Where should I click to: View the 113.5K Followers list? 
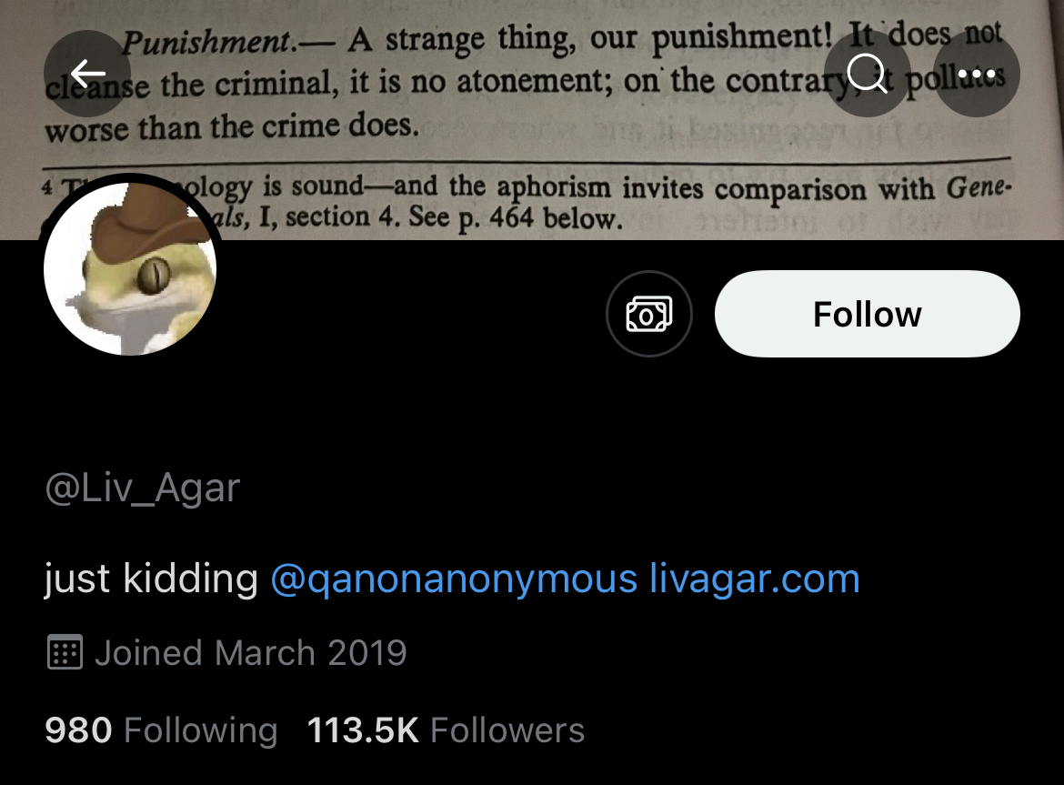[x=446, y=730]
